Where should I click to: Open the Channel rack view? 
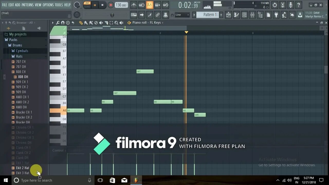tap(244, 15)
